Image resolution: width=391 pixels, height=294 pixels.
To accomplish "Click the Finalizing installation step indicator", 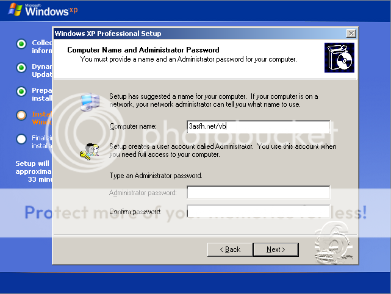I will (21, 139).
